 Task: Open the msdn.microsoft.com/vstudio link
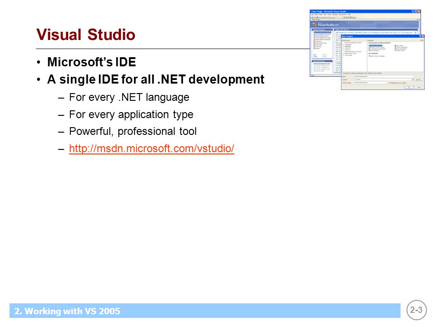point(152,149)
